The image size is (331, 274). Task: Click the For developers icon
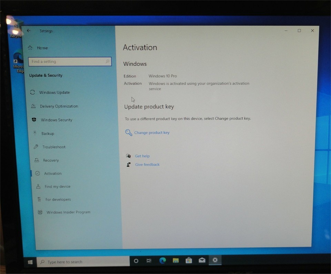point(39,199)
